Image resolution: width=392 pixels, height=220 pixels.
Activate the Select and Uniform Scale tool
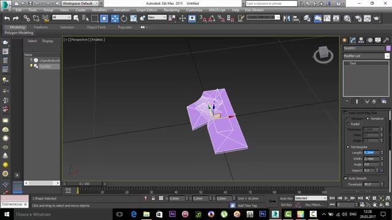[x=134, y=18]
